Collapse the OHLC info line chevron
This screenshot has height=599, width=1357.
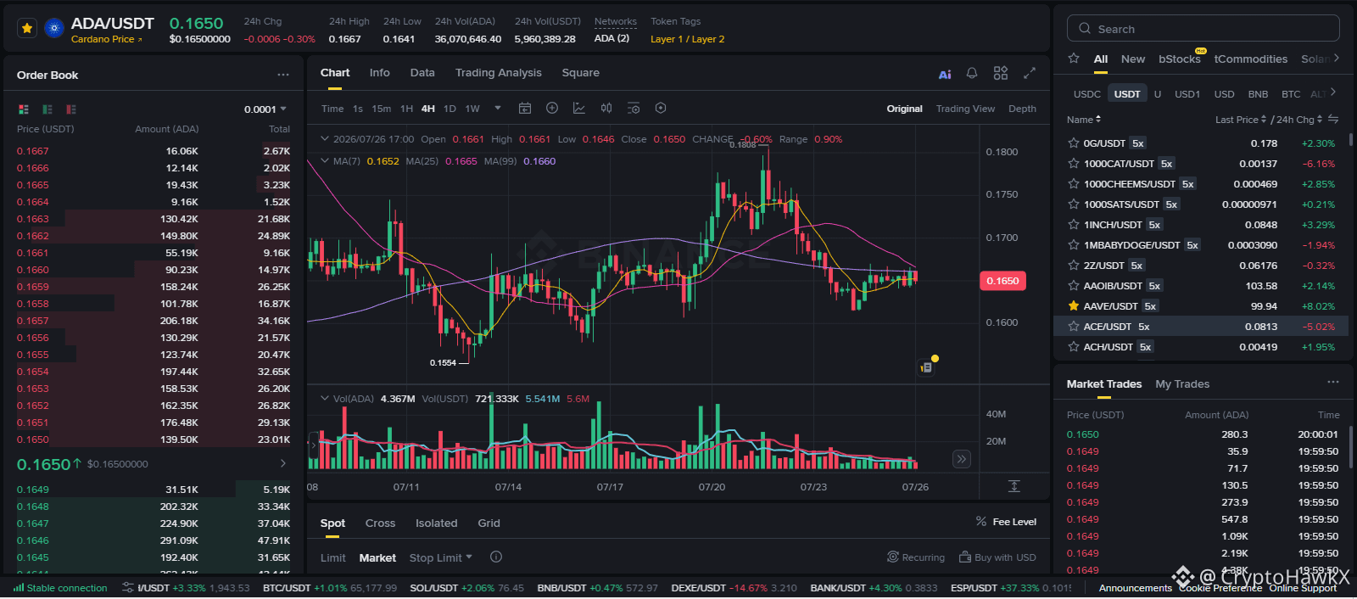(324, 139)
